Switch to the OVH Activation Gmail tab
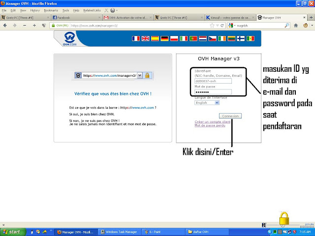The height and width of the screenshot is (236, 315). tap(128, 18)
